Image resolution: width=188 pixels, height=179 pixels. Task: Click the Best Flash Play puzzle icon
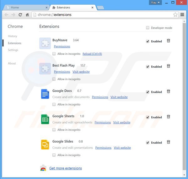tap(45, 69)
